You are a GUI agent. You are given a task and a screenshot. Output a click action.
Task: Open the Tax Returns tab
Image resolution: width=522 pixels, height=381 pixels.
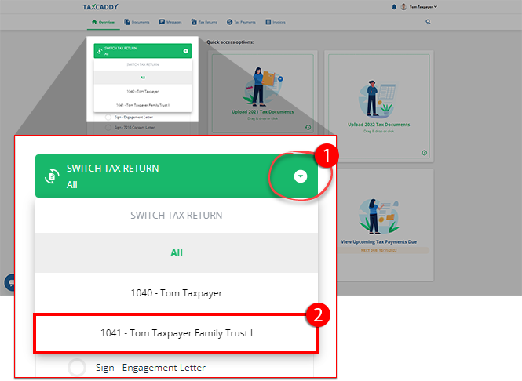click(204, 22)
